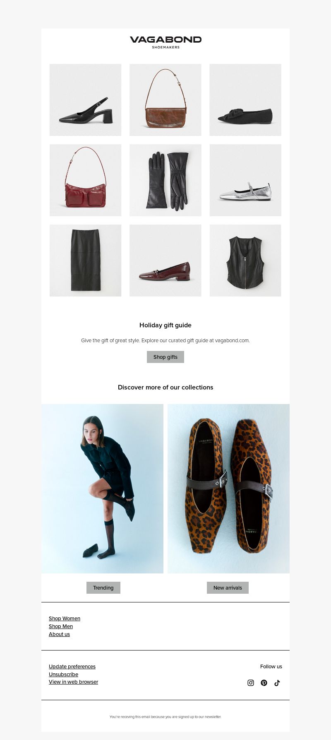The width and height of the screenshot is (331, 740).
Task: Click the Vagabond Shoemakers logo
Action: coord(165,42)
